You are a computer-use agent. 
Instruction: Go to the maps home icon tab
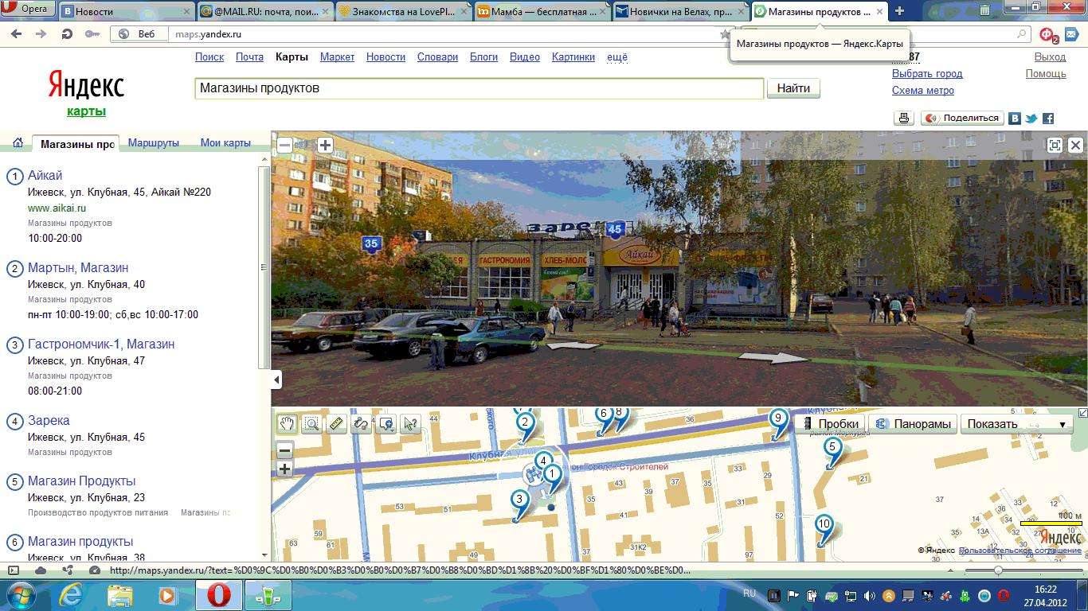[18, 143]
